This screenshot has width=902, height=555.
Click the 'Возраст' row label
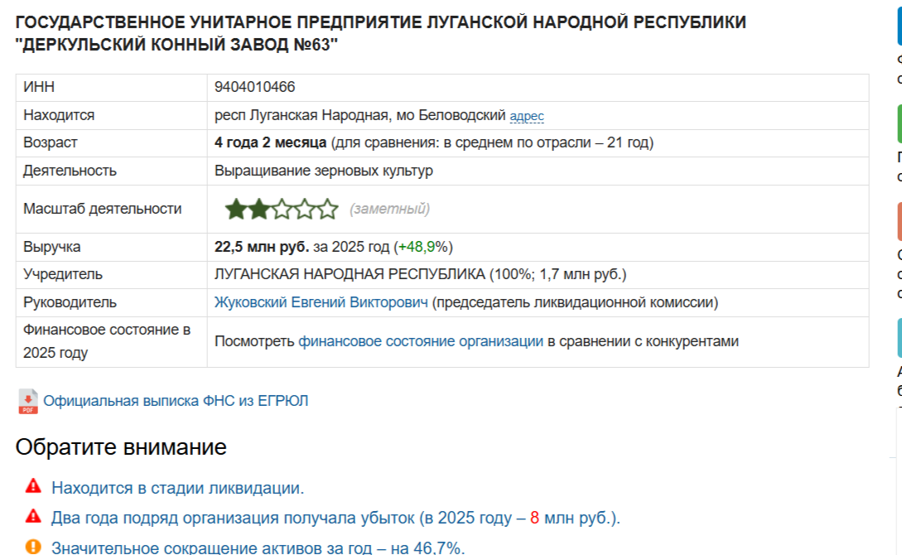coord(50,142)
